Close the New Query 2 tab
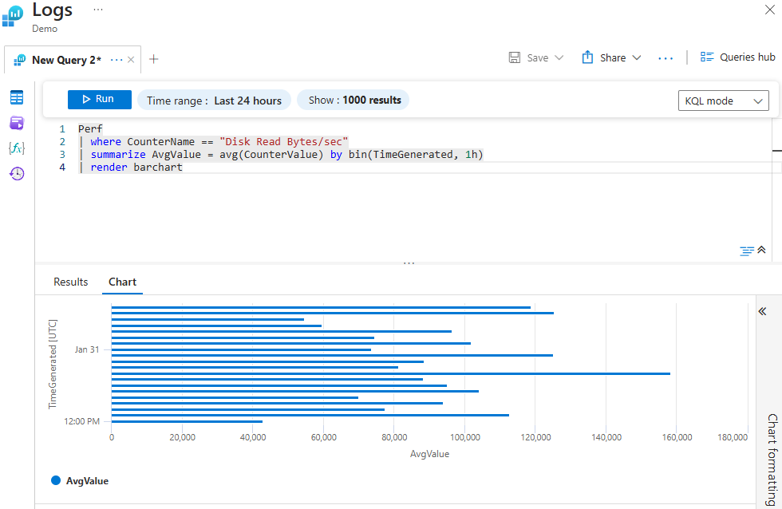This screenshot has height=509, width=782. pyautogui.click(x=131, y=60)
